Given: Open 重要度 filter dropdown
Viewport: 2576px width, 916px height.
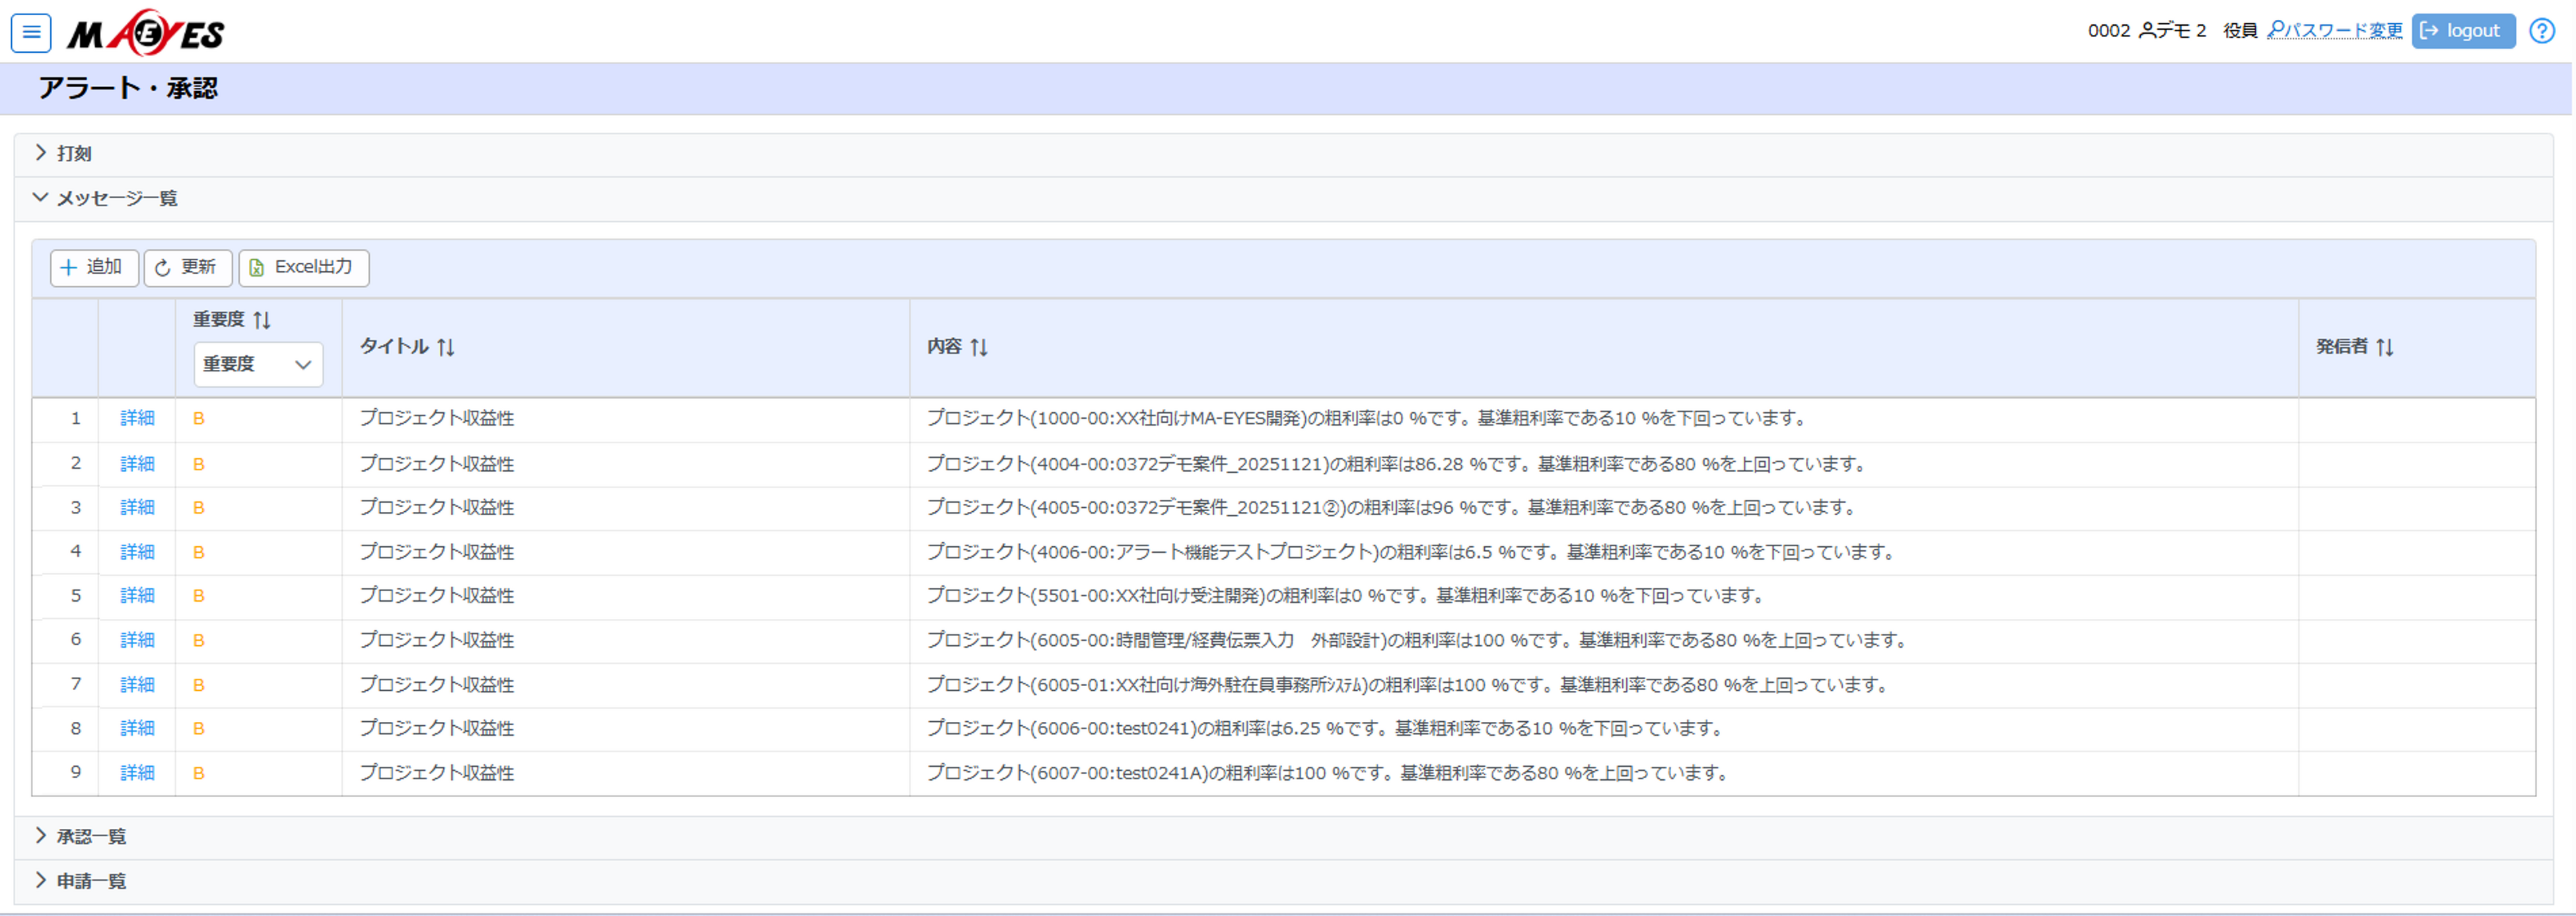Looking at the screenshot, I should 258,365.
